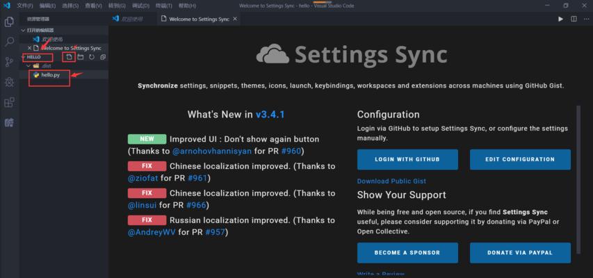Open the v3.4.1 version link
The image size is (593, 278).
click(270, 115)
